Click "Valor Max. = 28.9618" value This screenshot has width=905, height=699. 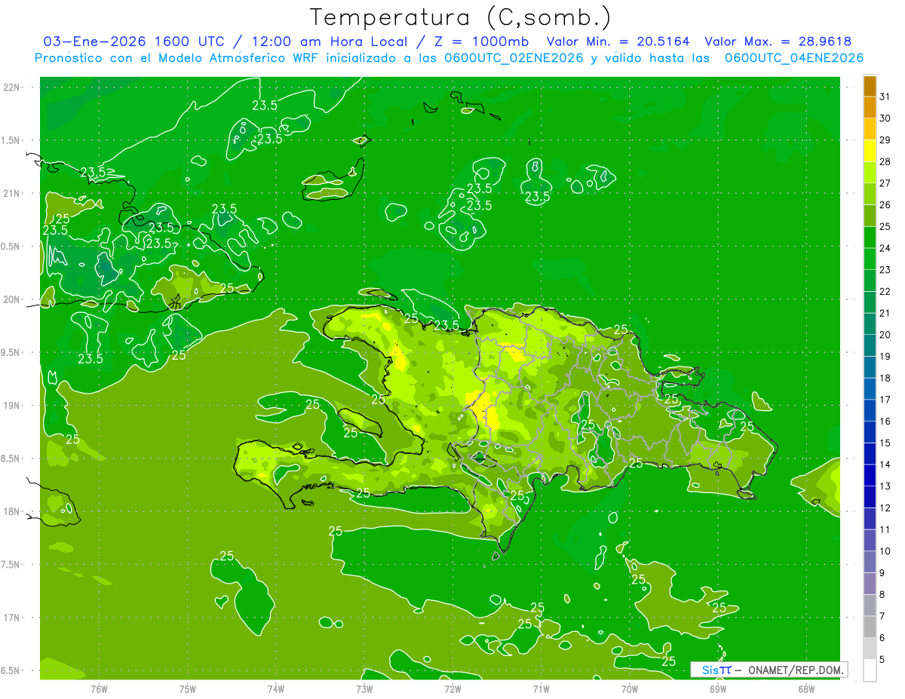[x=778, y=42]
